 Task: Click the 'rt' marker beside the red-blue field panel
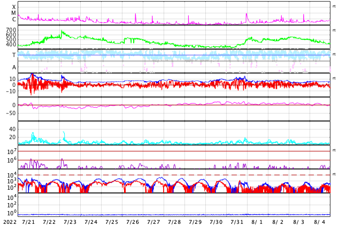click(x=334, y=78)
